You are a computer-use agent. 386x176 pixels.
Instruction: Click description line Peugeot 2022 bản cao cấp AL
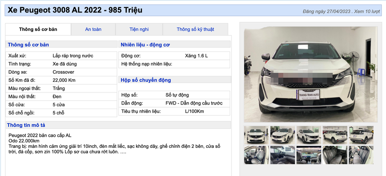pyautogui.click(x=40, y=135)
